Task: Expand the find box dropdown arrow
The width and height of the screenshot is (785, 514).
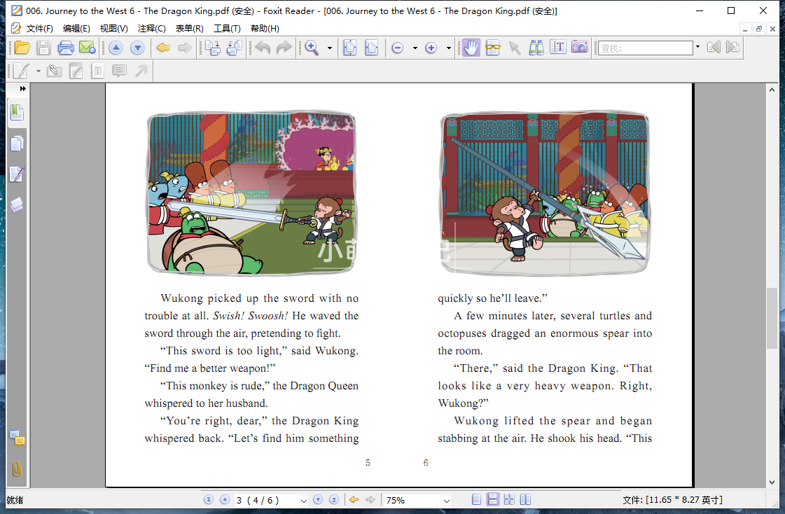Action: (697, 48)
